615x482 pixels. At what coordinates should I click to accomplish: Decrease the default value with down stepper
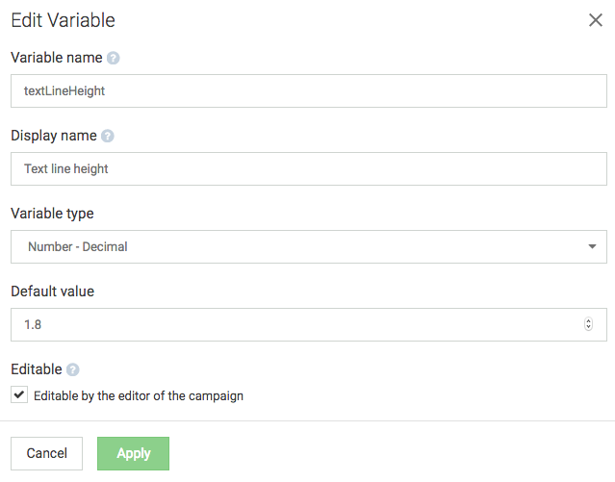[589, 328]
